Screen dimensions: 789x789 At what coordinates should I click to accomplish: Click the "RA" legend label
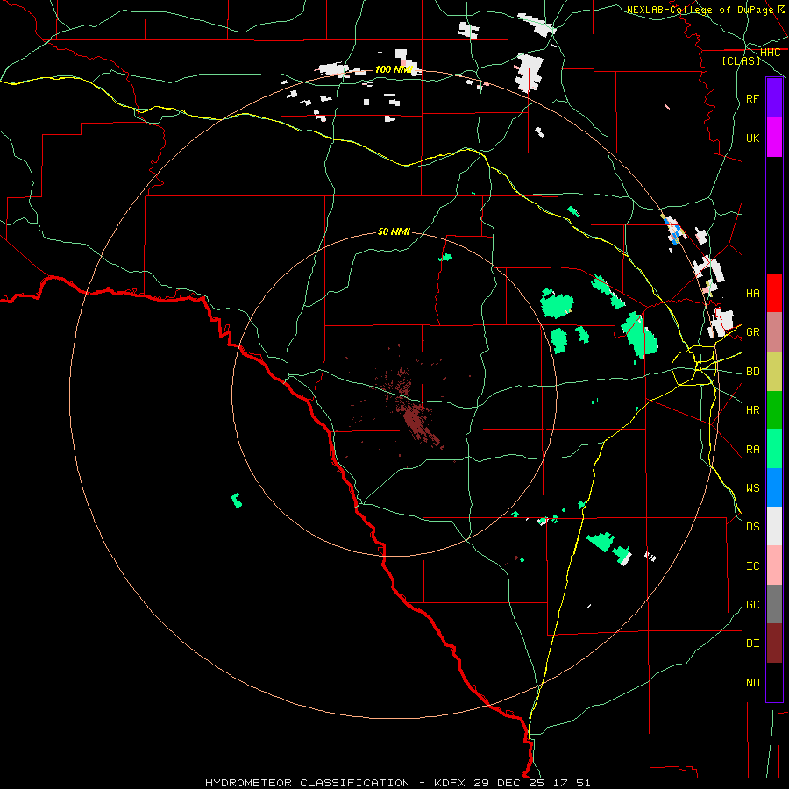tap(752, 450)
